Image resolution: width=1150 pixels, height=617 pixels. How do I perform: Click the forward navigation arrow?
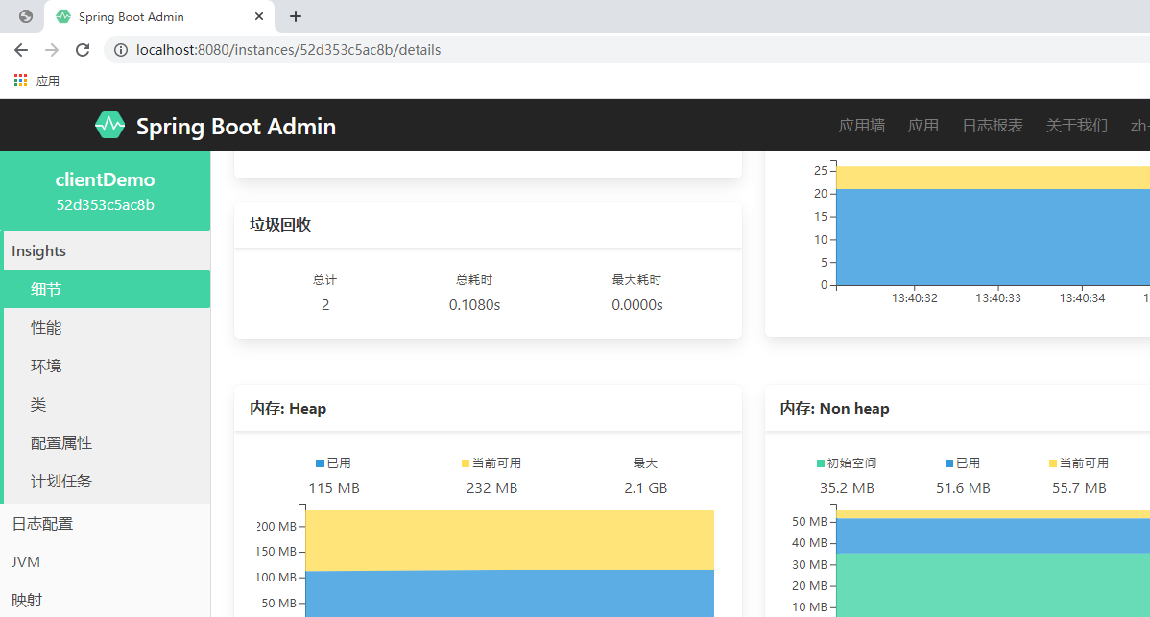tap(51, 50)
